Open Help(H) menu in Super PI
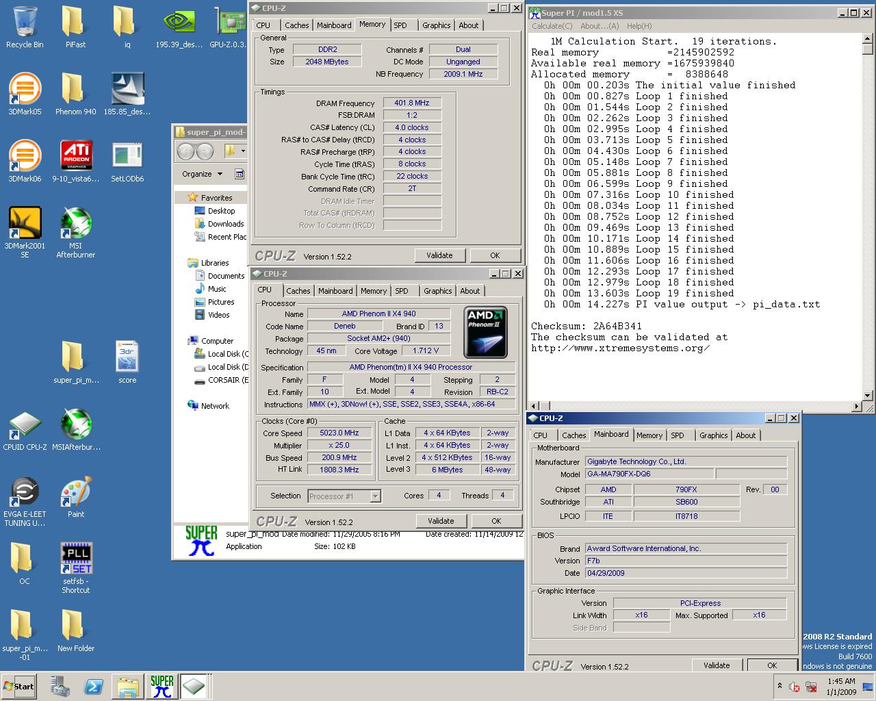The width and height of the screenshot is (876, 701). click(639, 26)
